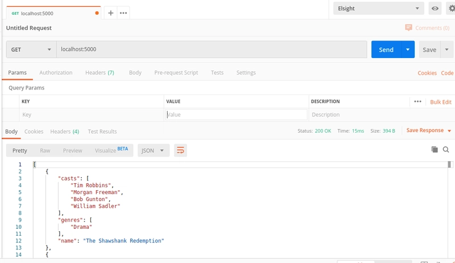
Task: Click the "genres" key in the response
Action: coord(71,220)
